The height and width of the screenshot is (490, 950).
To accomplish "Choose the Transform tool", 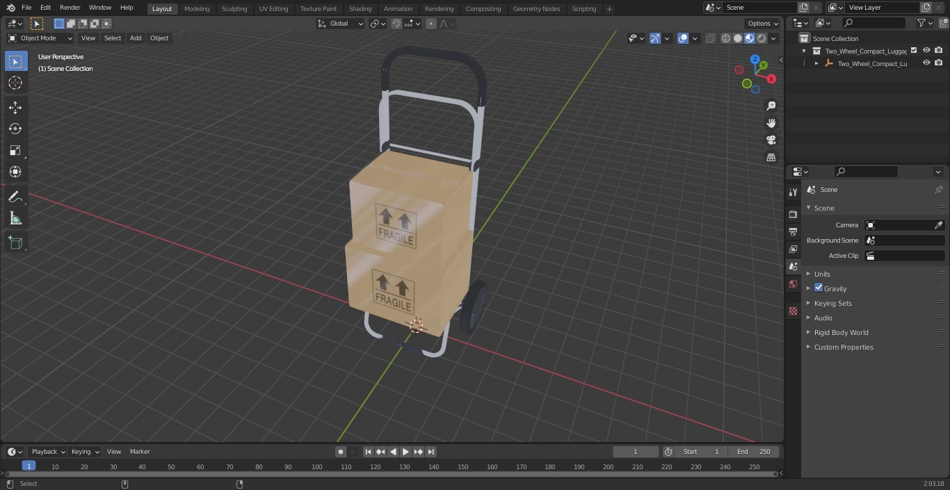I will click(x=15, y=172).
